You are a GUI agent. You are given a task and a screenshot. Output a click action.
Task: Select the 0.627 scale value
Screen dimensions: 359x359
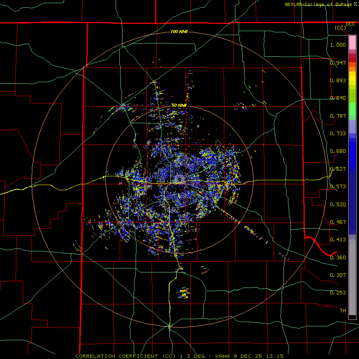pos(338,169)
